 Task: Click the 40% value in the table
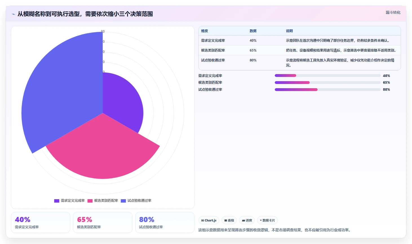[253, 41]
